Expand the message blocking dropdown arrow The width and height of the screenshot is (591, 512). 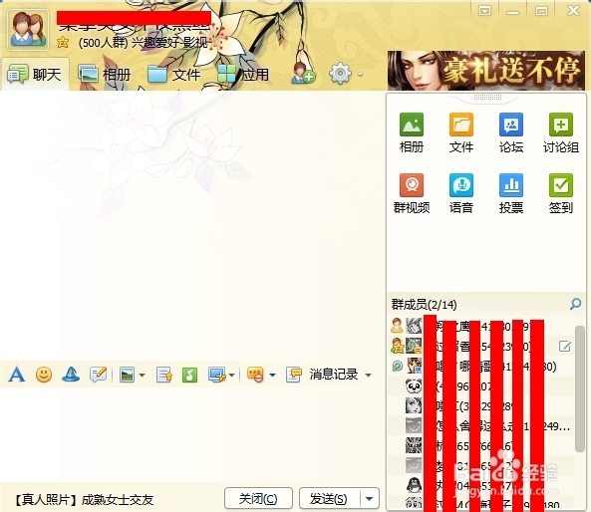click(272, 376)
